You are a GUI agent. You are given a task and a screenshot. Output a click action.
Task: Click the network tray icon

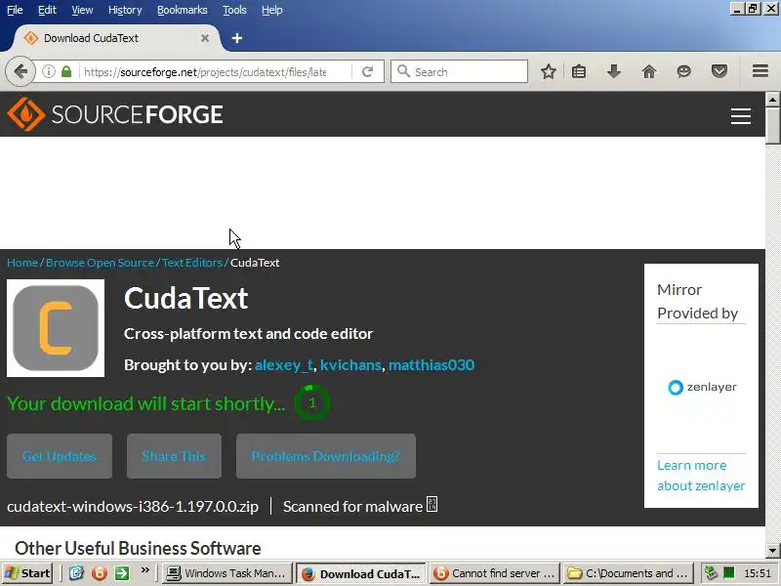coord(712,573)
